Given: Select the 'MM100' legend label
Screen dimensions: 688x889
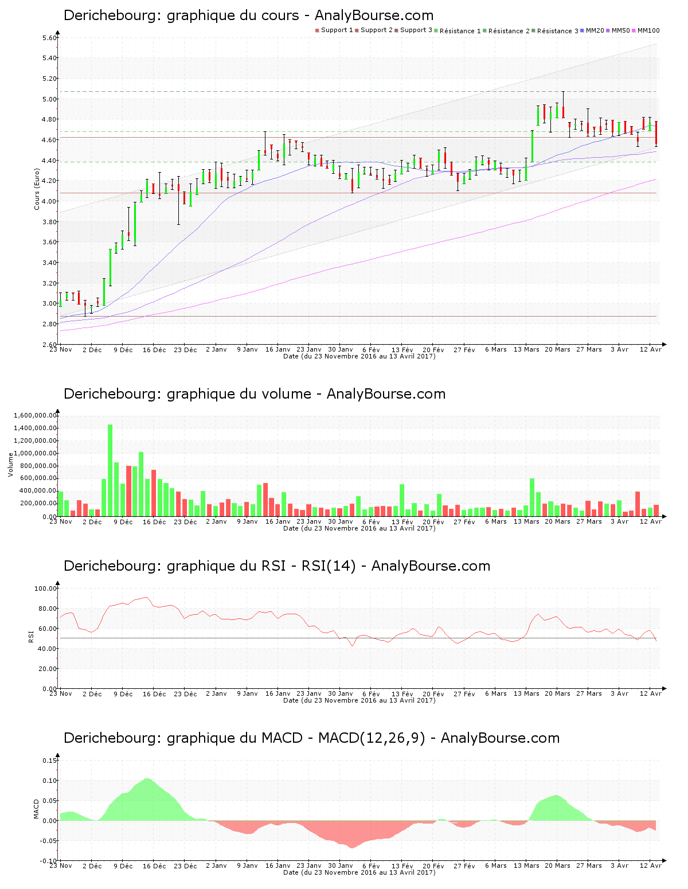Looking at the screenshot, I should coord(648,30).
